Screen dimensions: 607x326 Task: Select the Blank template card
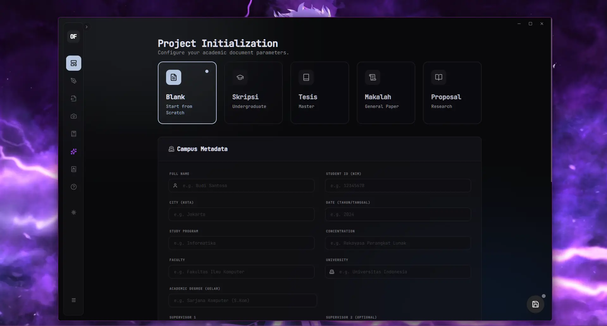click(x=187, y=93)
